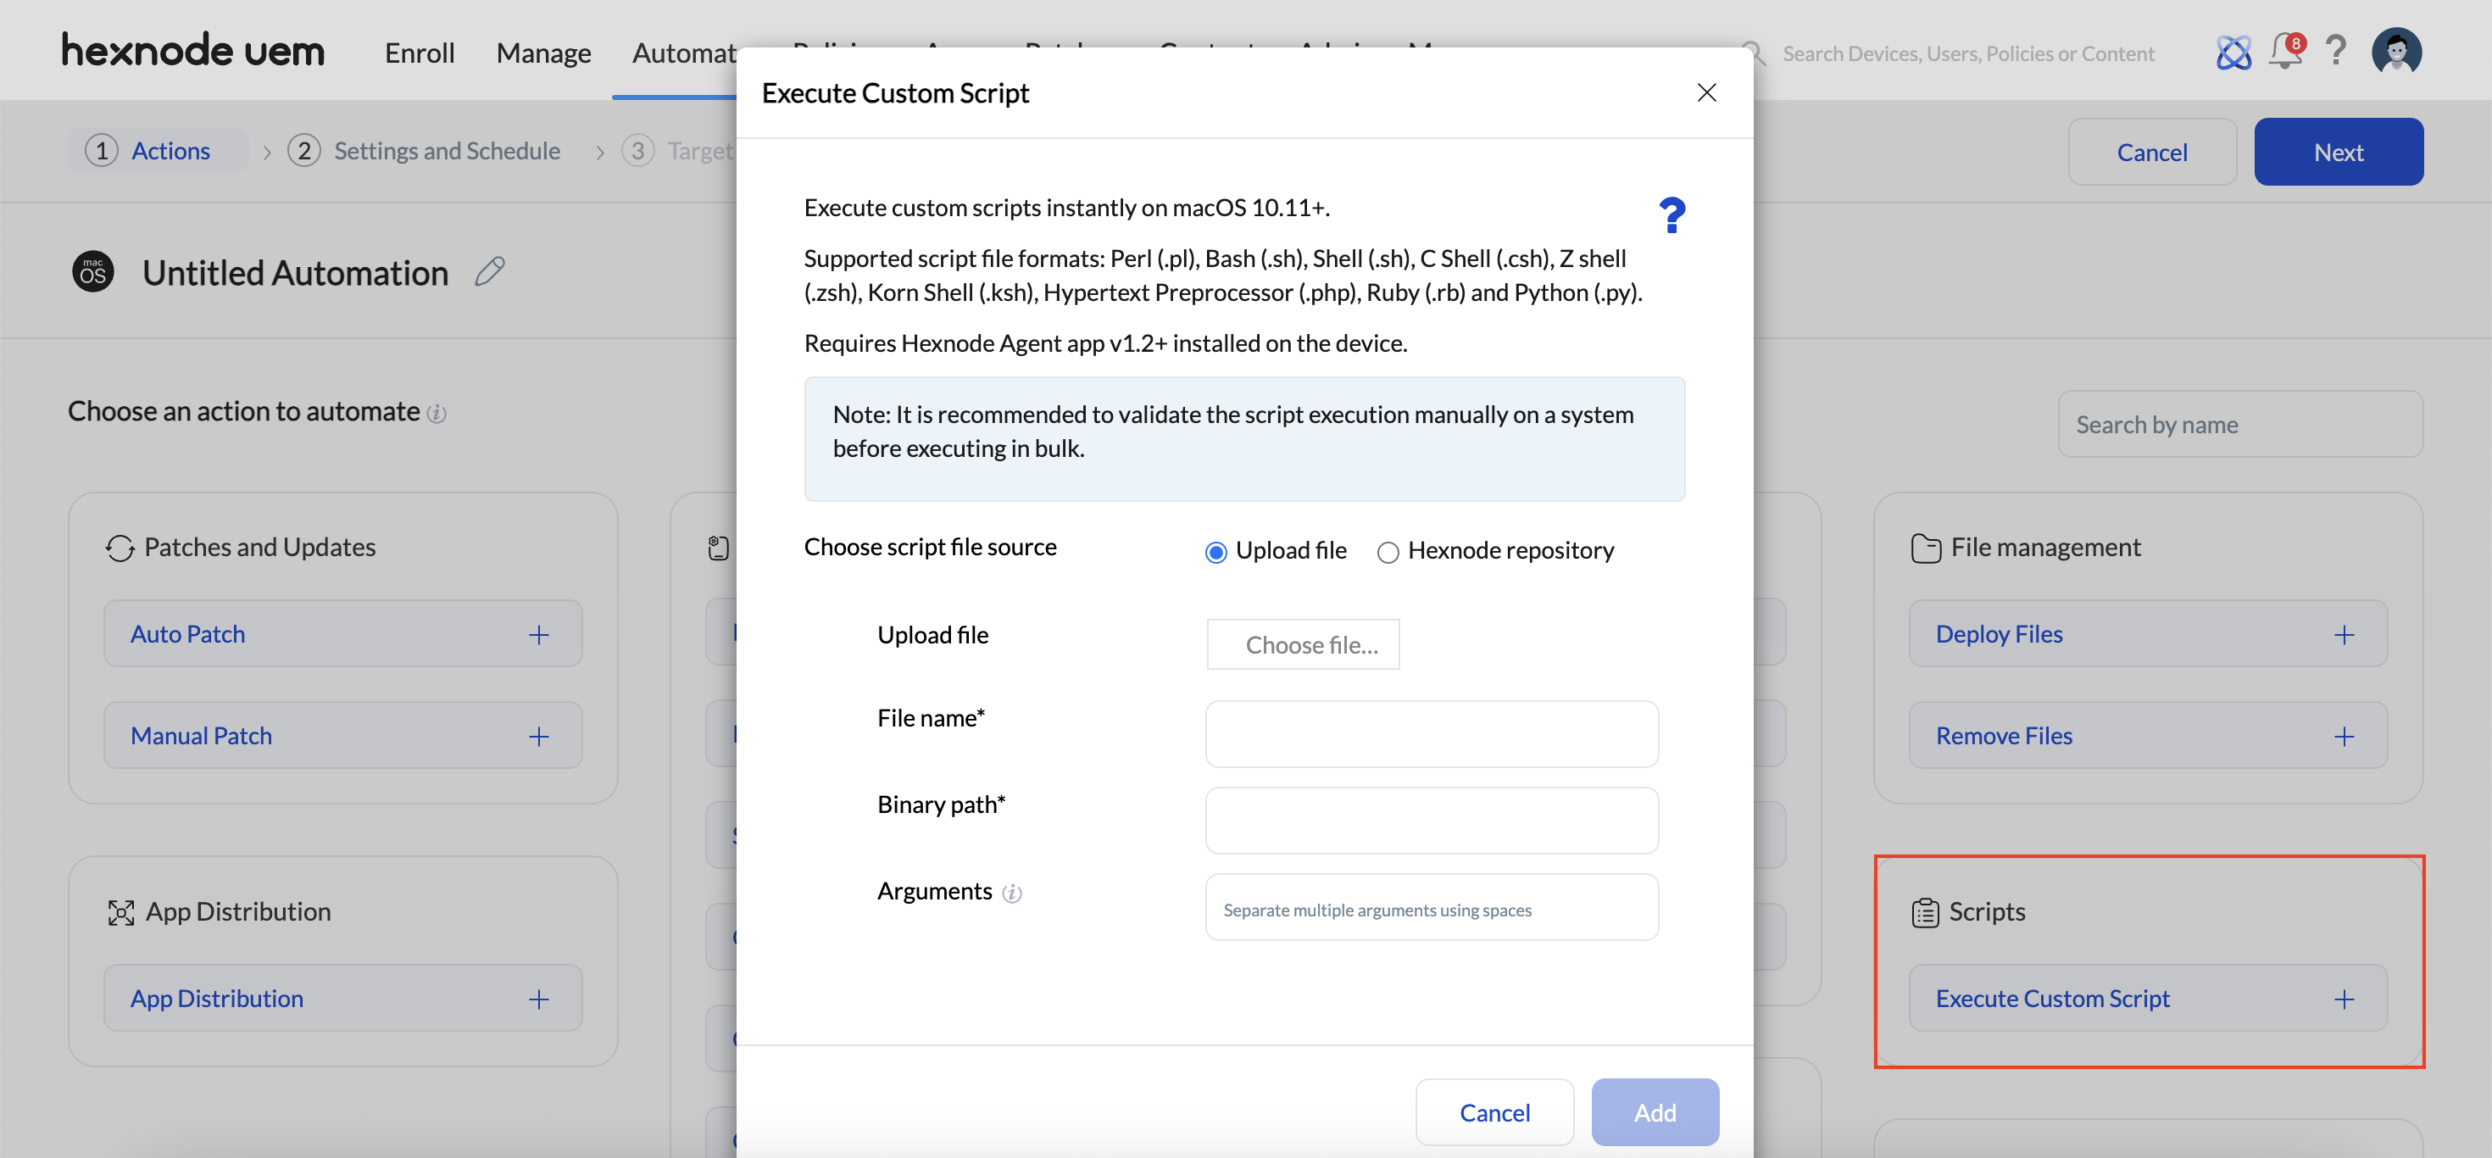Screen dimensions: 2492x1158
Task: Expand Deploy Files with its plus icon
Action: tap(2343, 635)
